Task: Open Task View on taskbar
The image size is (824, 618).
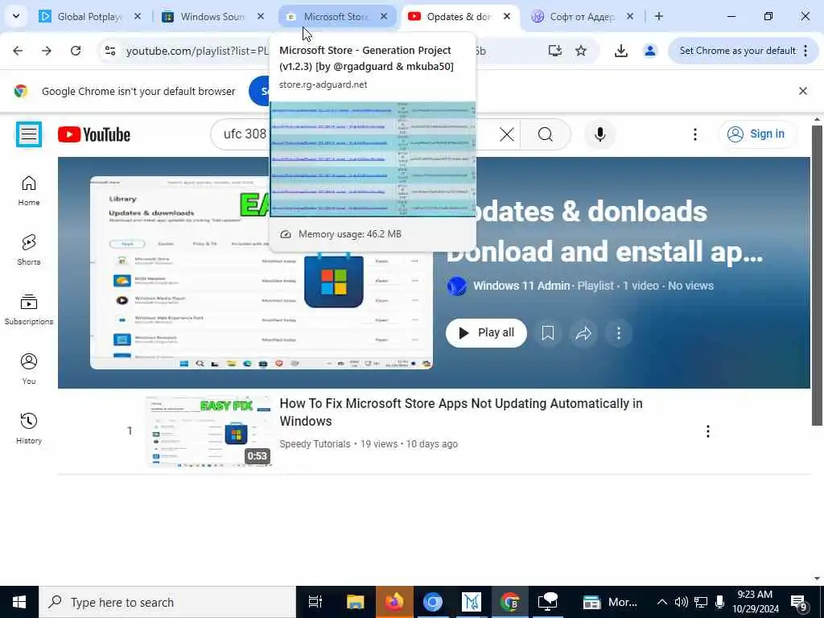Action: 315,602
